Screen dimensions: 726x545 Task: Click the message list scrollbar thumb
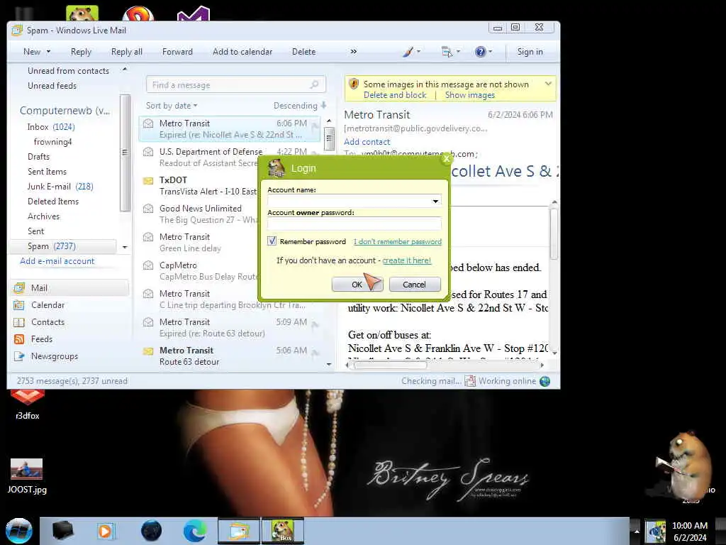[x=329, y=138]
